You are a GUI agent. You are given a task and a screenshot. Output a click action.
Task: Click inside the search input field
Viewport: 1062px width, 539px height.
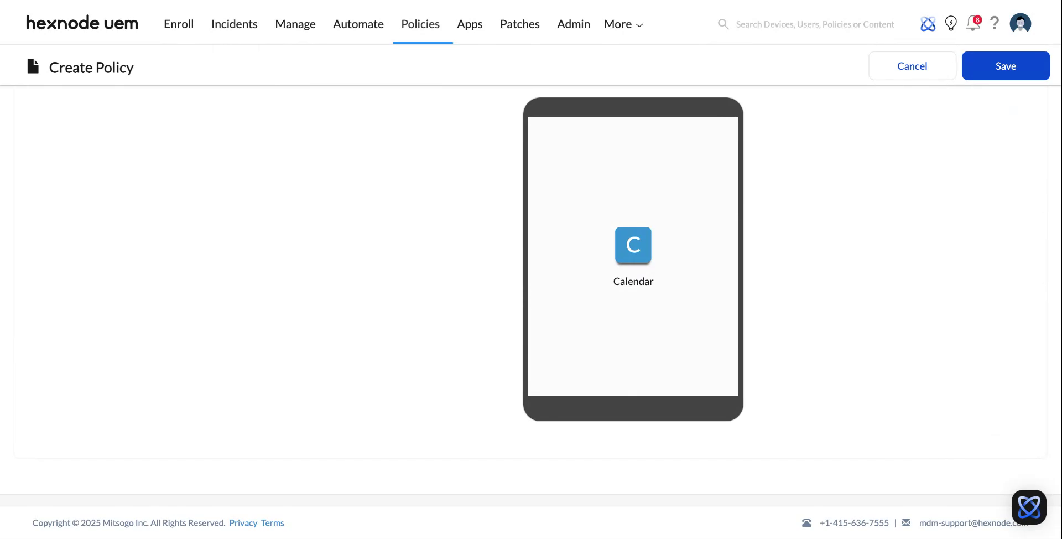(x=813, y=24)
